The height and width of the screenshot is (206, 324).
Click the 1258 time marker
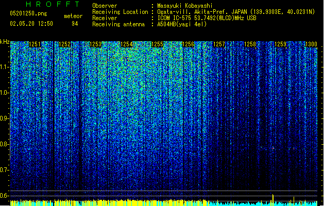(250, 44)
